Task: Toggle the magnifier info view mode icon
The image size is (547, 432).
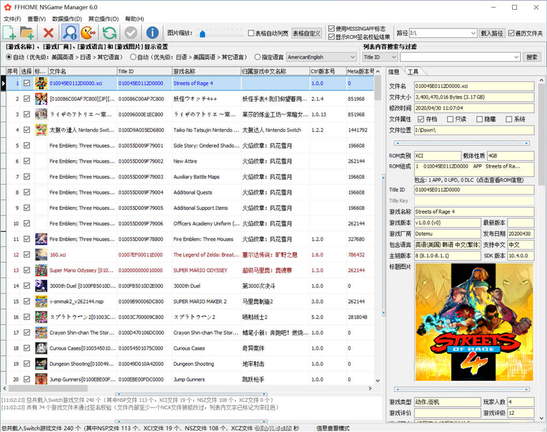Action: tap(70, 33)
